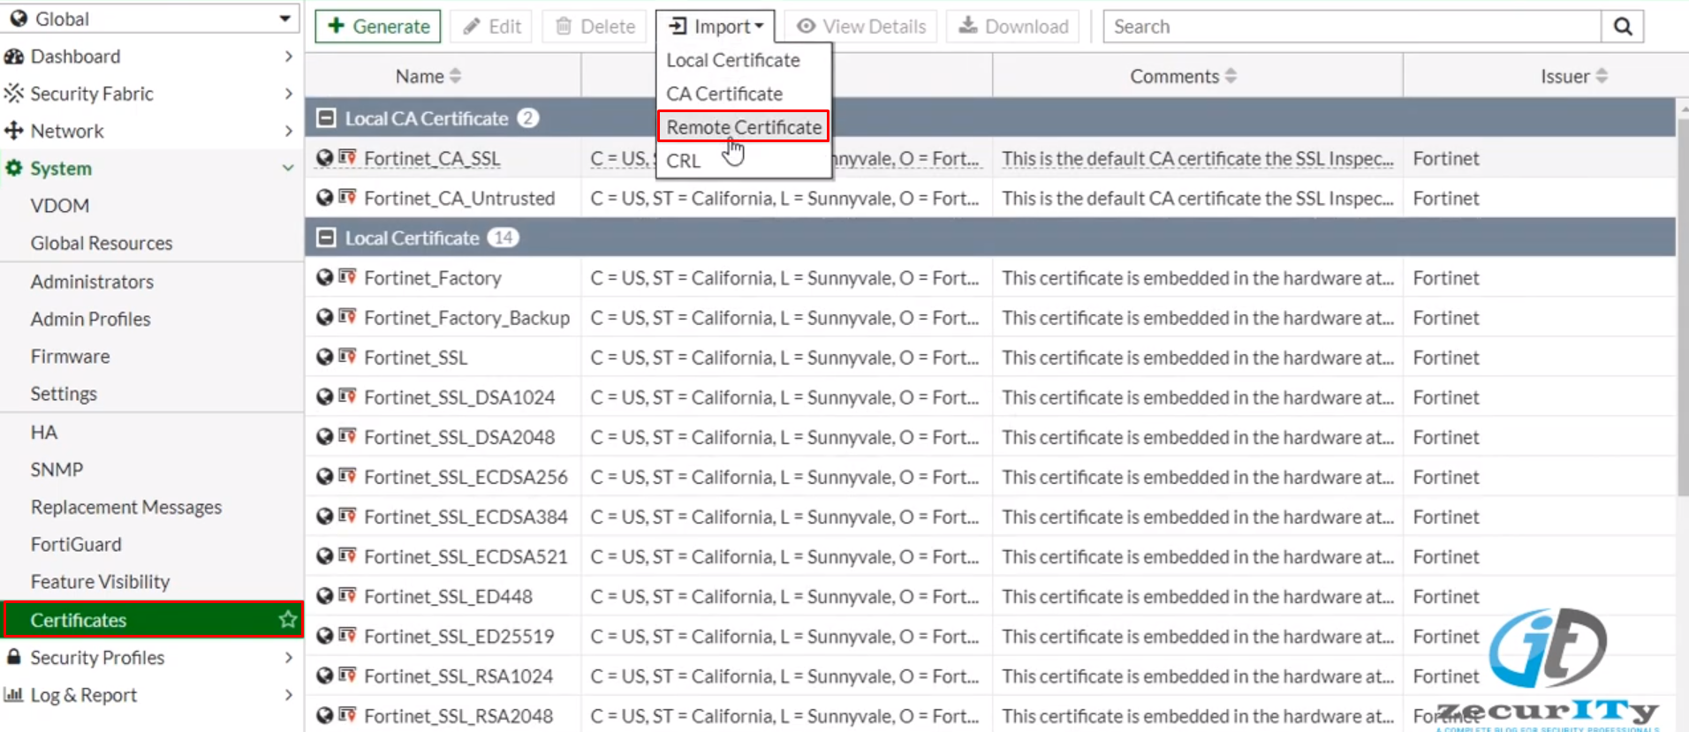The image size is (1689, 732).
Task: Collapse the Local CA Certificate group
Action: 327,118
